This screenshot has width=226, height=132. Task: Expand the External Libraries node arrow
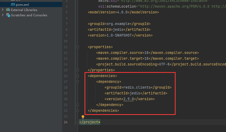tap(3, 10)
